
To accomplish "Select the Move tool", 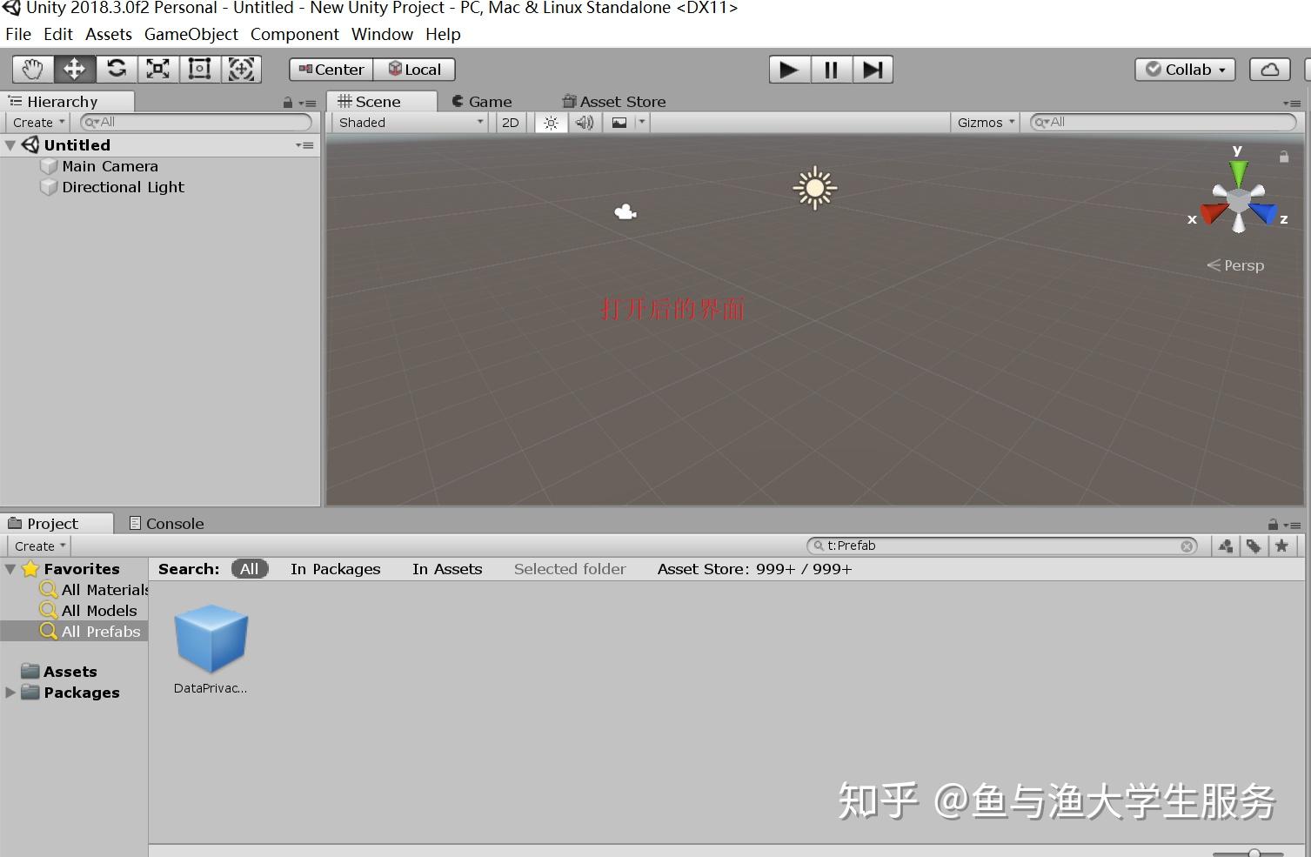I will [x=74, y=69].
